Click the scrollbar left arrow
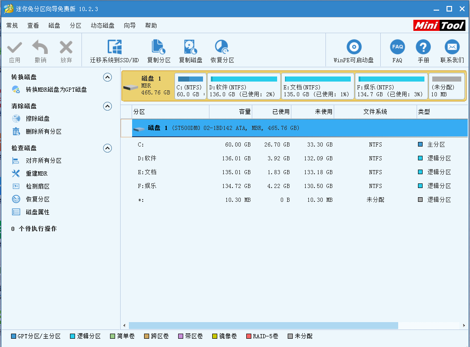470x347 pixels. tap(124, 326)
